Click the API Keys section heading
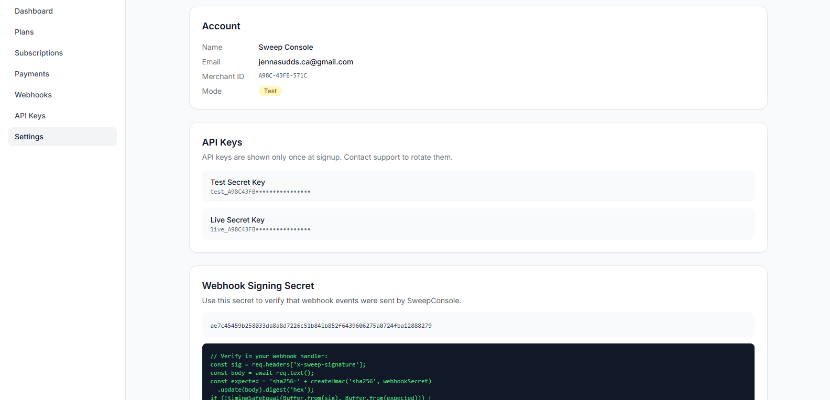Viewport: 830px width, 400px height. tap(222, 142)
